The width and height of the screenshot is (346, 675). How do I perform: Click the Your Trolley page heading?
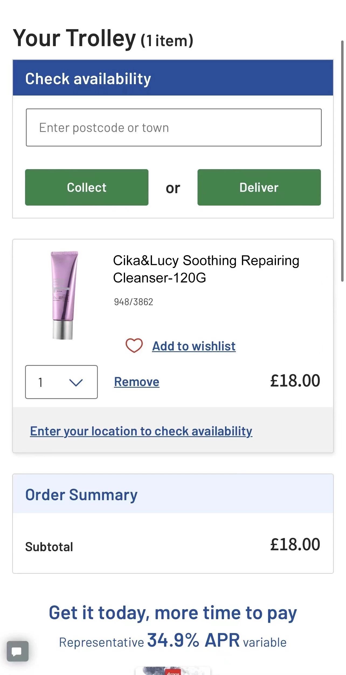[103, 39]
